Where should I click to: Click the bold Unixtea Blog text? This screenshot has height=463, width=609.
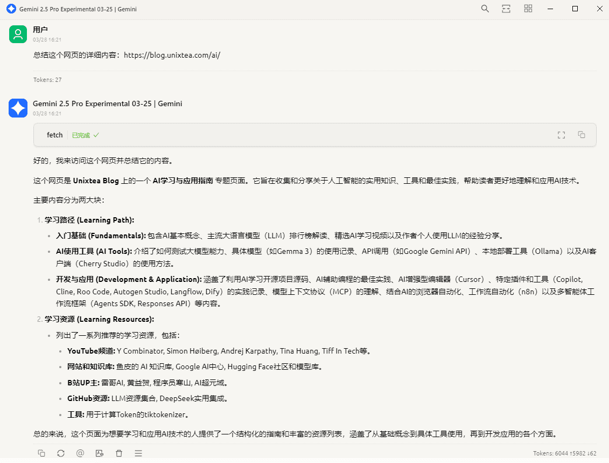click(x=96, y=181)
